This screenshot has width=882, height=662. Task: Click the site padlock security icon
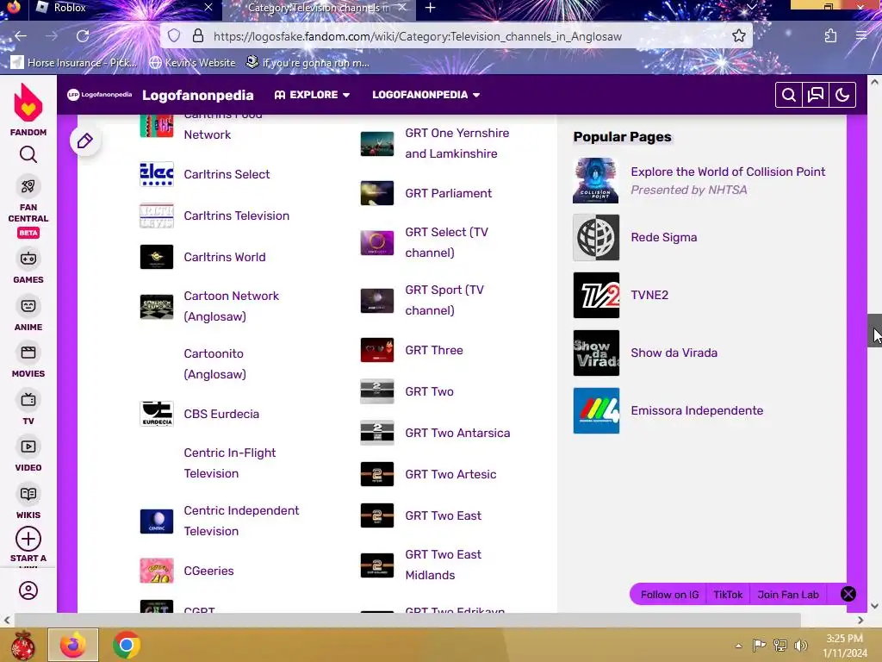point(198,36)
